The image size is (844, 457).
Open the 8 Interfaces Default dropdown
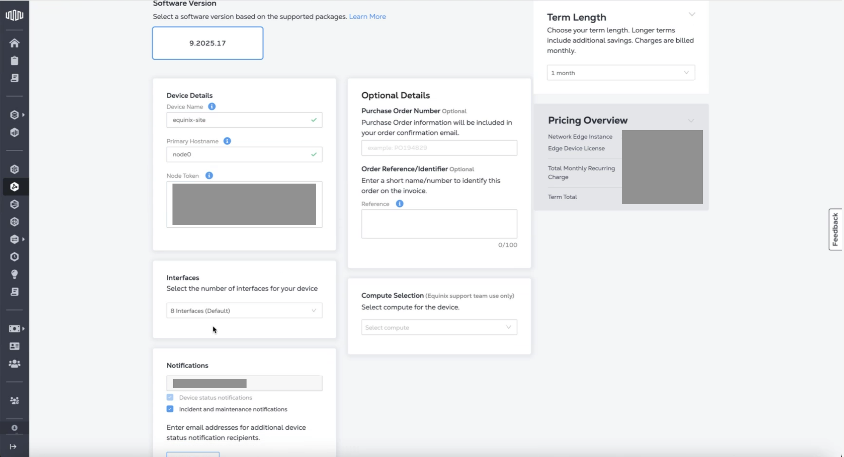(244, 310)
